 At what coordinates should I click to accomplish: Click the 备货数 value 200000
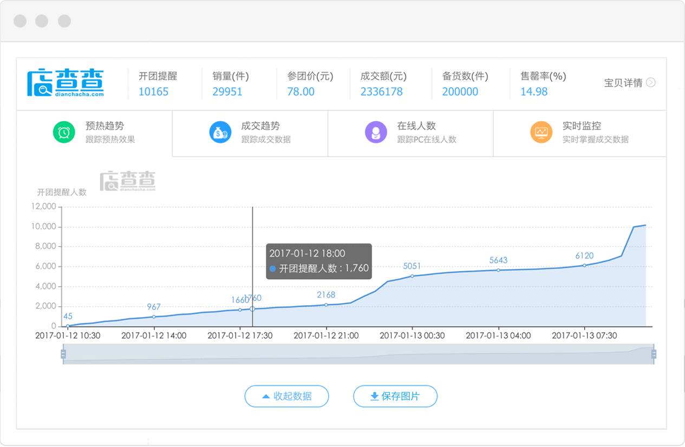tap(460, 91)
